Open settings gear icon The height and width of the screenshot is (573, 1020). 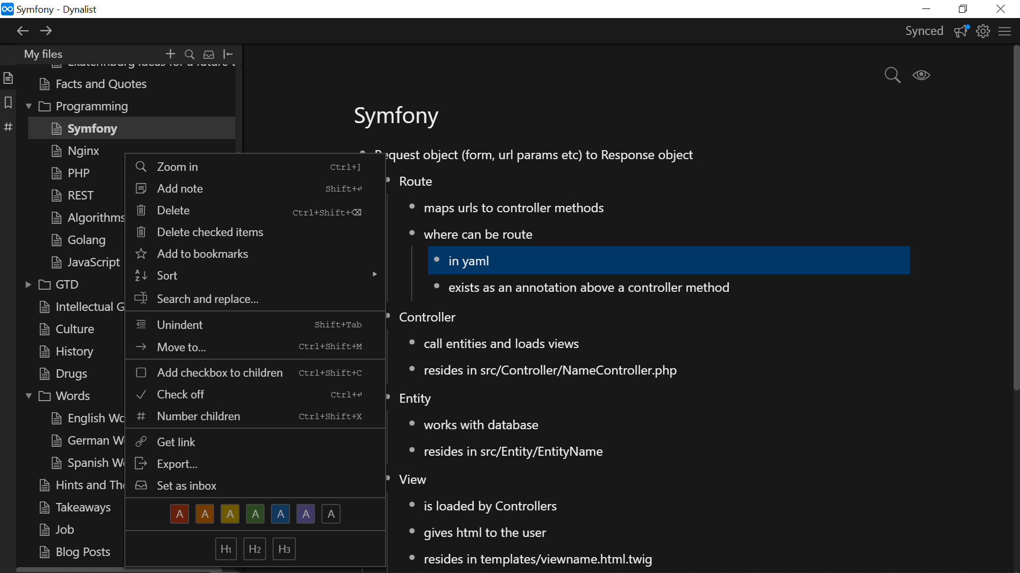tap(983, 31)
